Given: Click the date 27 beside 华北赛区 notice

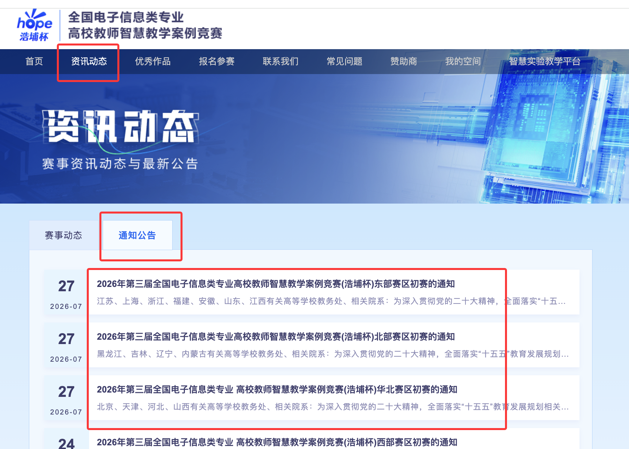Looking at the screenshot, I should [x=66, y=392].
